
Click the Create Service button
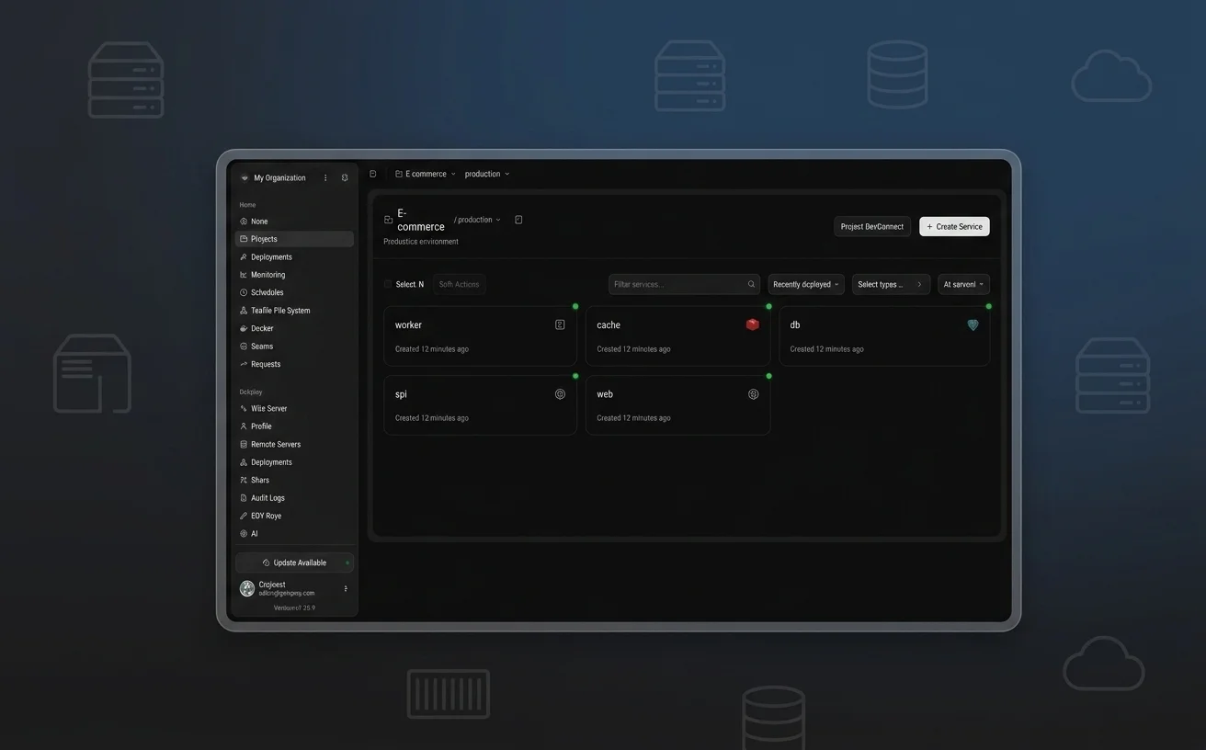point(954,226)
